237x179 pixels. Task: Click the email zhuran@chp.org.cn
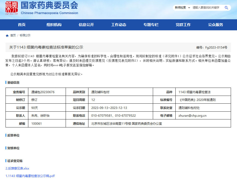pyautogui.click(x=192, y=116)
